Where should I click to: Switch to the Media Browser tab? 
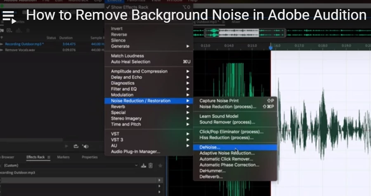coord(7,157)
